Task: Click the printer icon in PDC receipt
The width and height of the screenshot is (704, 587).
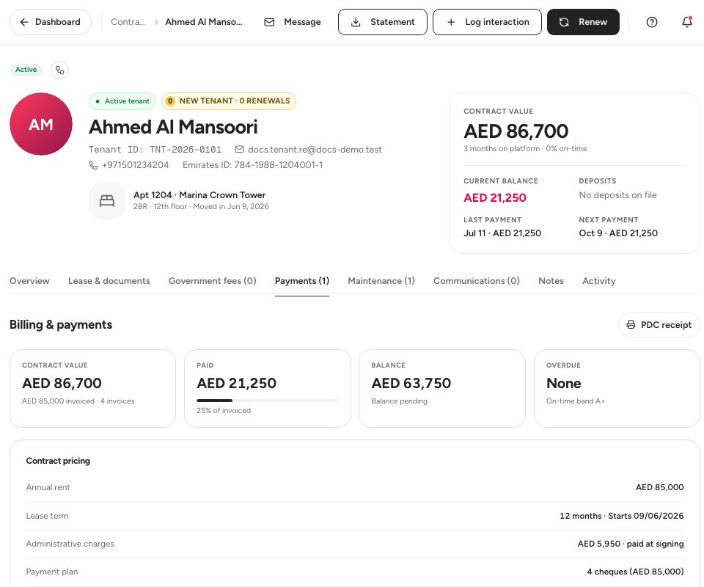Action: [x=631, y=325]
